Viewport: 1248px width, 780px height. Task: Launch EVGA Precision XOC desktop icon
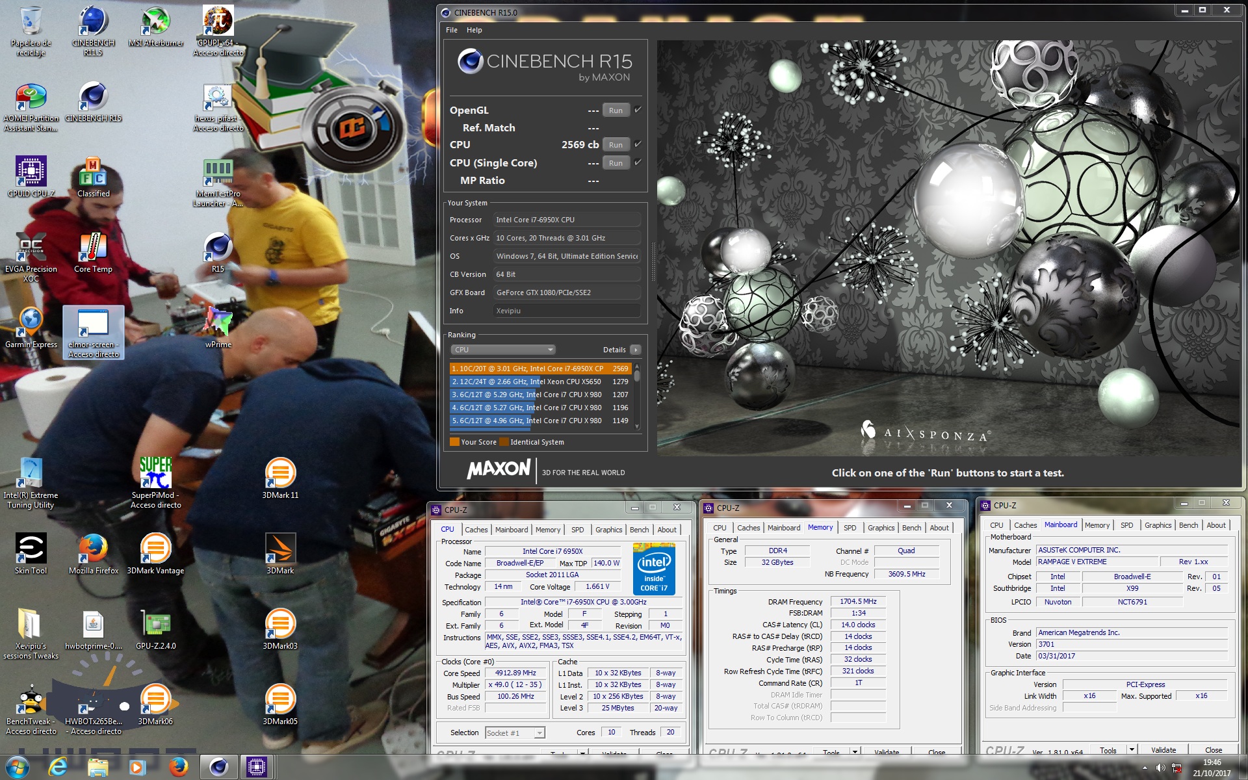click(31, 257)
